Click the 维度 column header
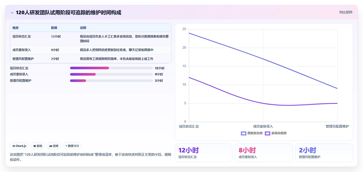363x172 pixels. 16,28
